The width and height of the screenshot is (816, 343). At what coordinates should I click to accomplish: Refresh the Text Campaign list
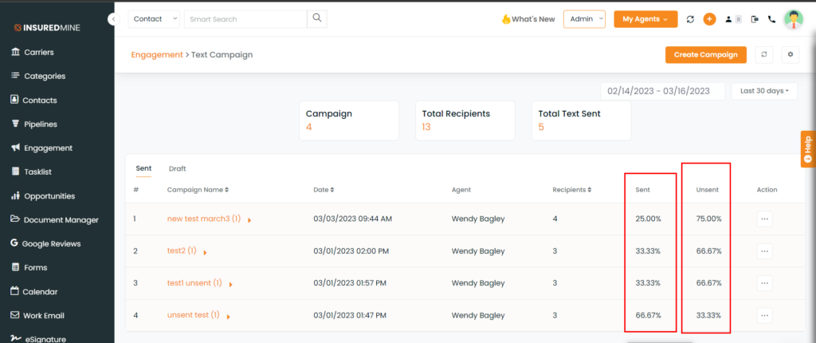click(x=764, y=55)
